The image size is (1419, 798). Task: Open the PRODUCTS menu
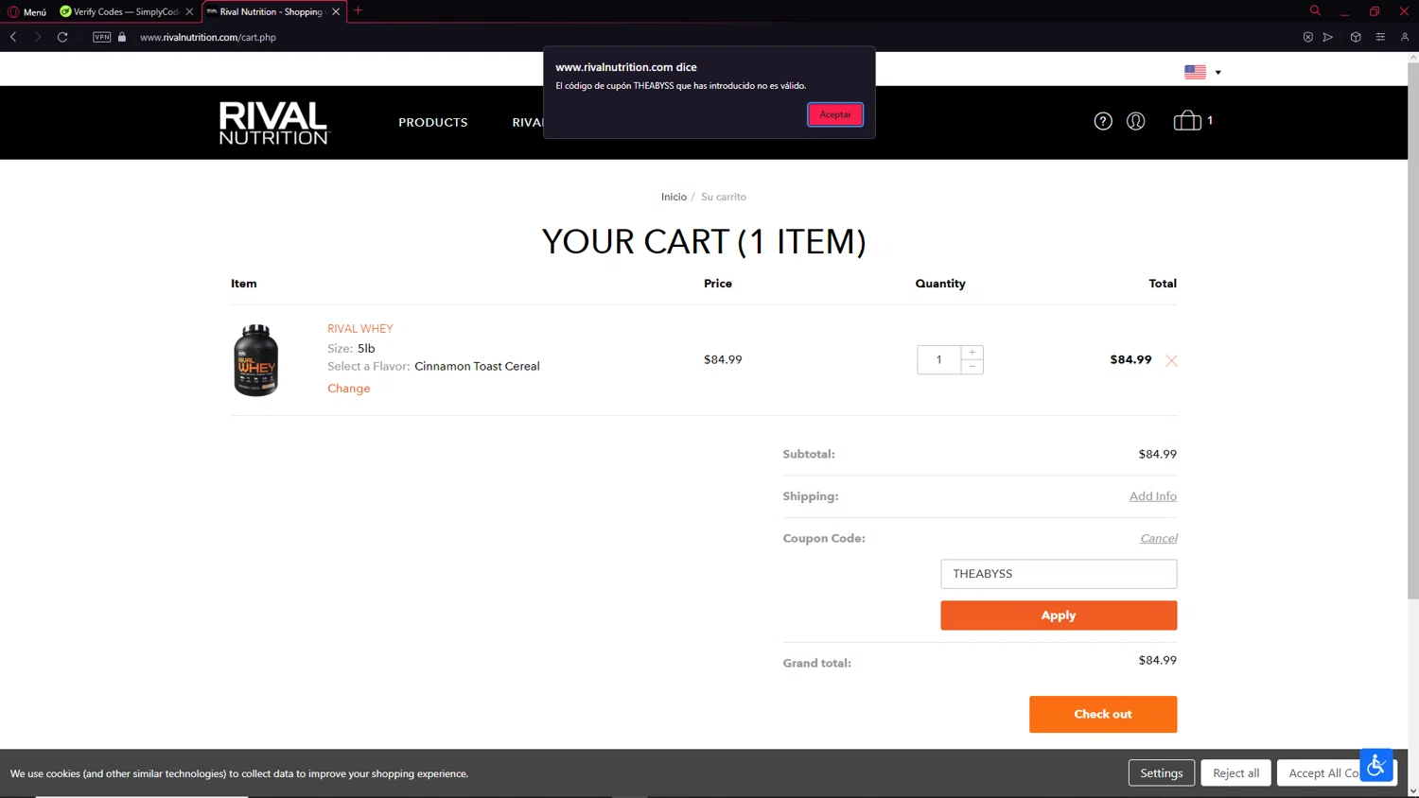coord(432,122)
